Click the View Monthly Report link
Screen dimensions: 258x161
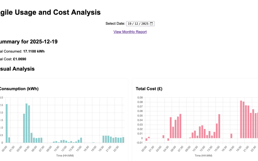point(130,32)
